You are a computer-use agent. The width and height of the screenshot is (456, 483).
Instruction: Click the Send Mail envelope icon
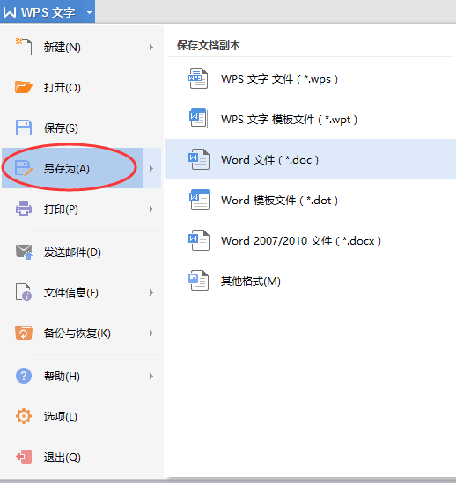click(x=24, y=252)
